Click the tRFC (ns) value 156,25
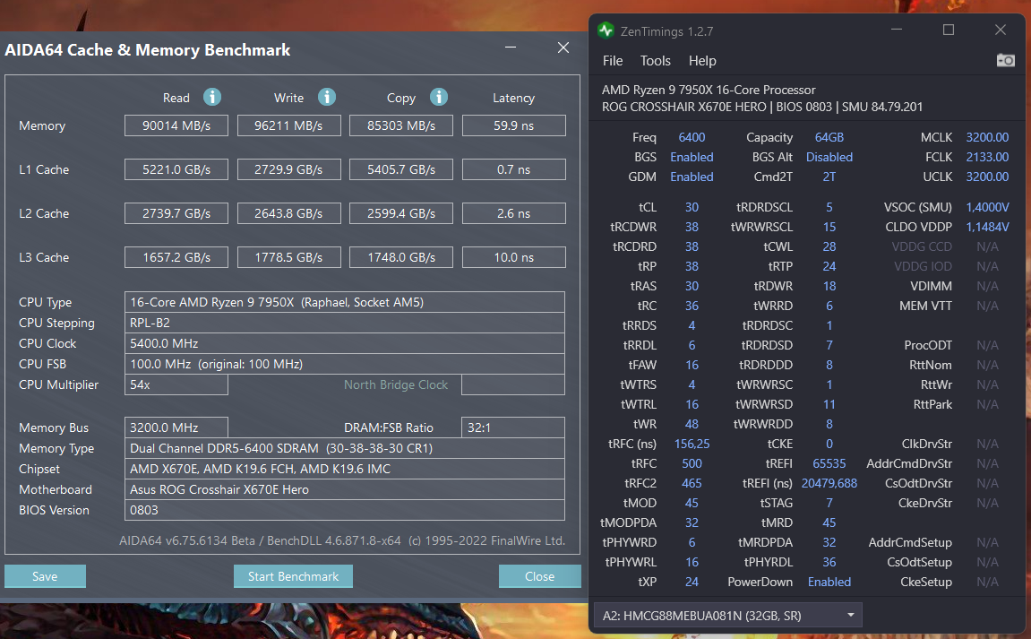 click(692, 444)
